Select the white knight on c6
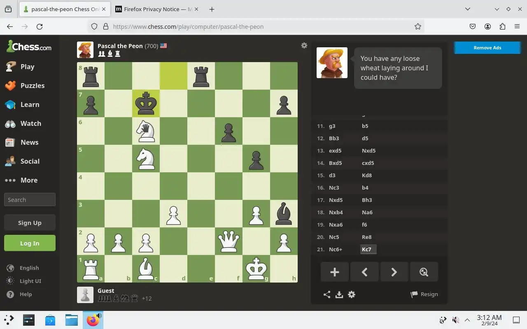The height and width of the screenshot is (329, 527). pos(146,131)
